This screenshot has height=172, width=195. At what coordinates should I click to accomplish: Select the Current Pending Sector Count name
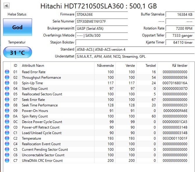coord(45,150)
